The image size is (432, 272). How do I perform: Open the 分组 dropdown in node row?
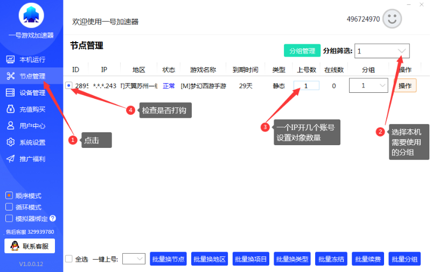pos(368,85)
